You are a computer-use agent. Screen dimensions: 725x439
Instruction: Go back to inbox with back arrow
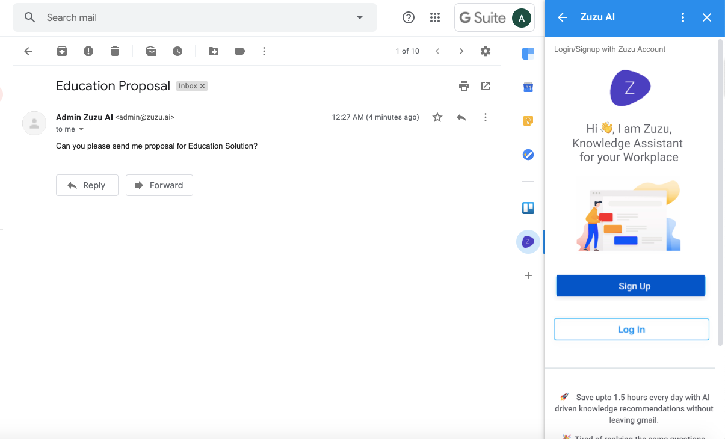click(28, 51)
